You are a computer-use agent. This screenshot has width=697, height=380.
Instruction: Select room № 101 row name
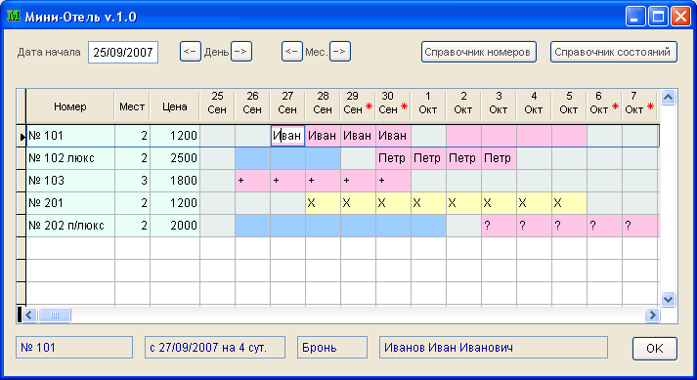pos(70,136)
